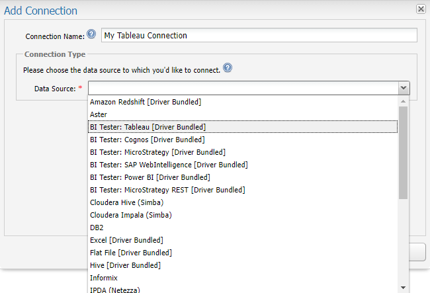Viewport: 430px width, 293px height.
Task: Choose Cloudera Impala (Simba)
Action: (243, 215)
